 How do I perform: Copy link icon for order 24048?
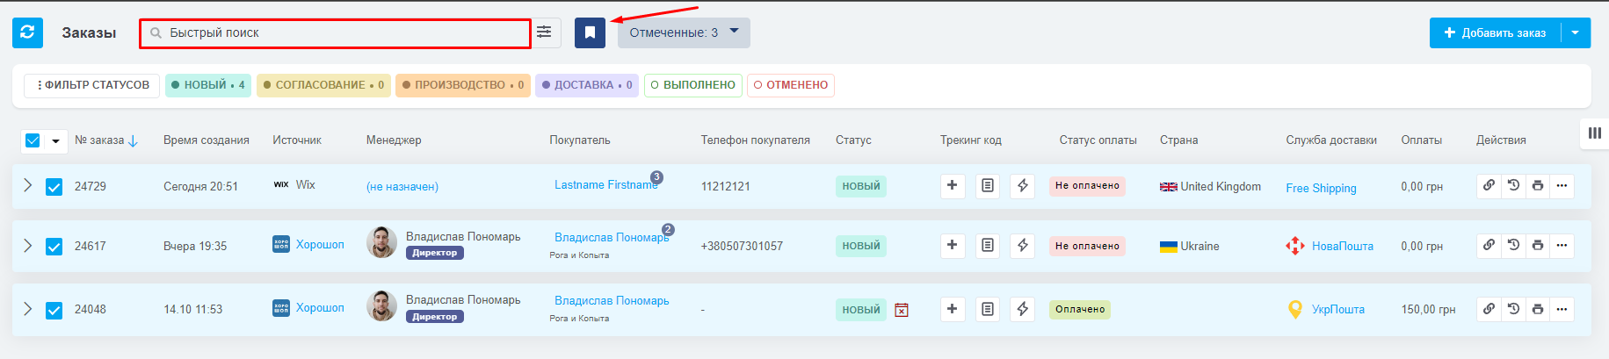coord(1489,309)
